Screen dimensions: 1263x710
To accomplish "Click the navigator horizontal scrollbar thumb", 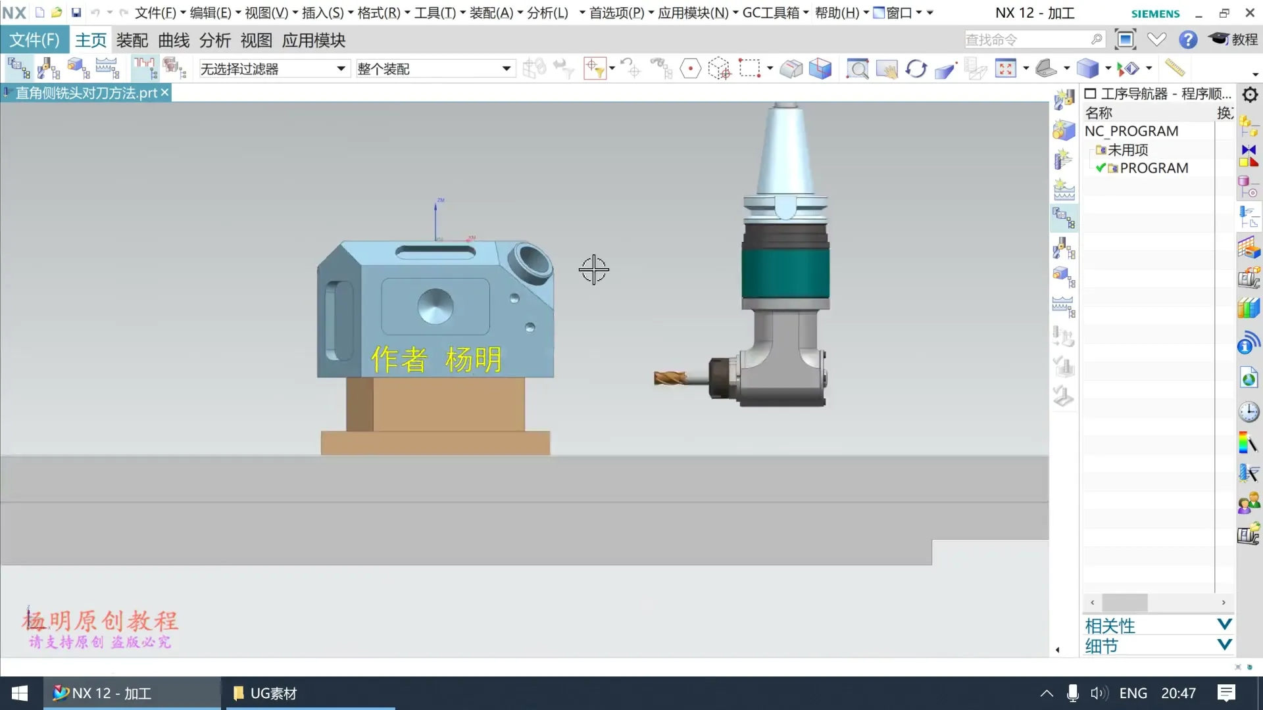I will click(1124, 602).
